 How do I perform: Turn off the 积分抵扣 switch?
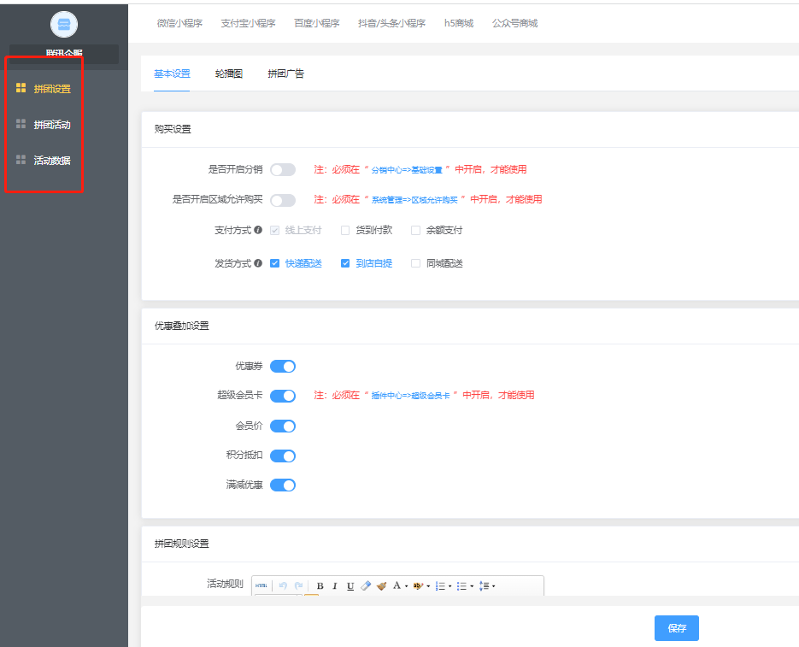(x=283, y=456)
